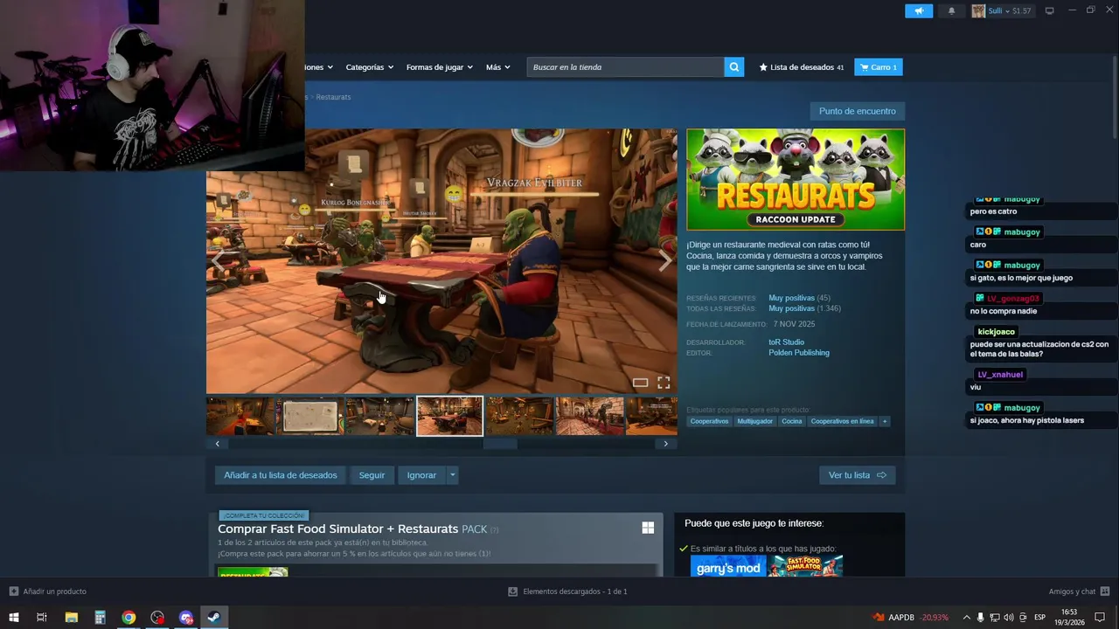Open File Explorer from the taskbar
The width and height of the screenshot is (1119, 629).
point(71,618)
